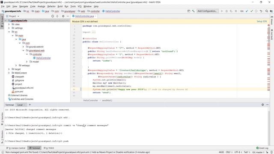
Task: Open Terminal panel settings gear
Action: coord(262,104)
